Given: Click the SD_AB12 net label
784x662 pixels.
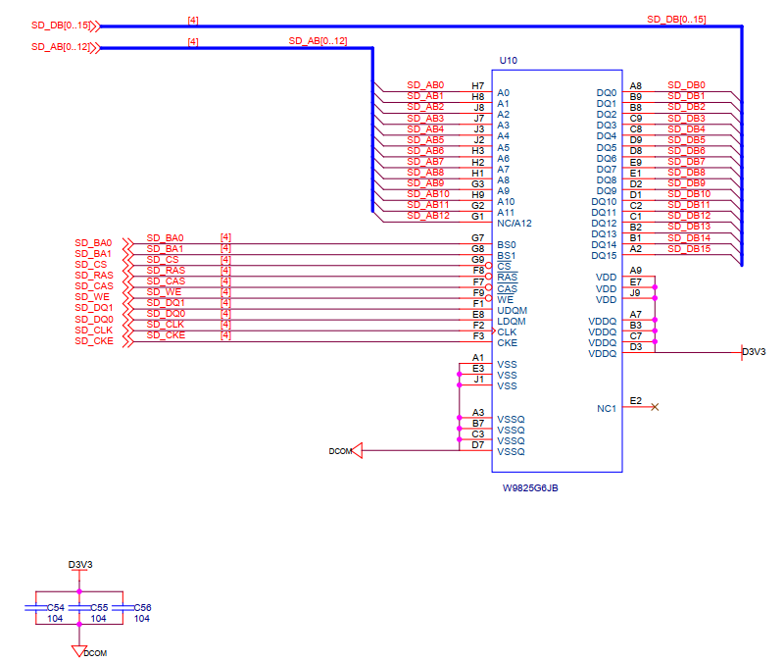Looking at the screenshot, I should tap(428, 216).
